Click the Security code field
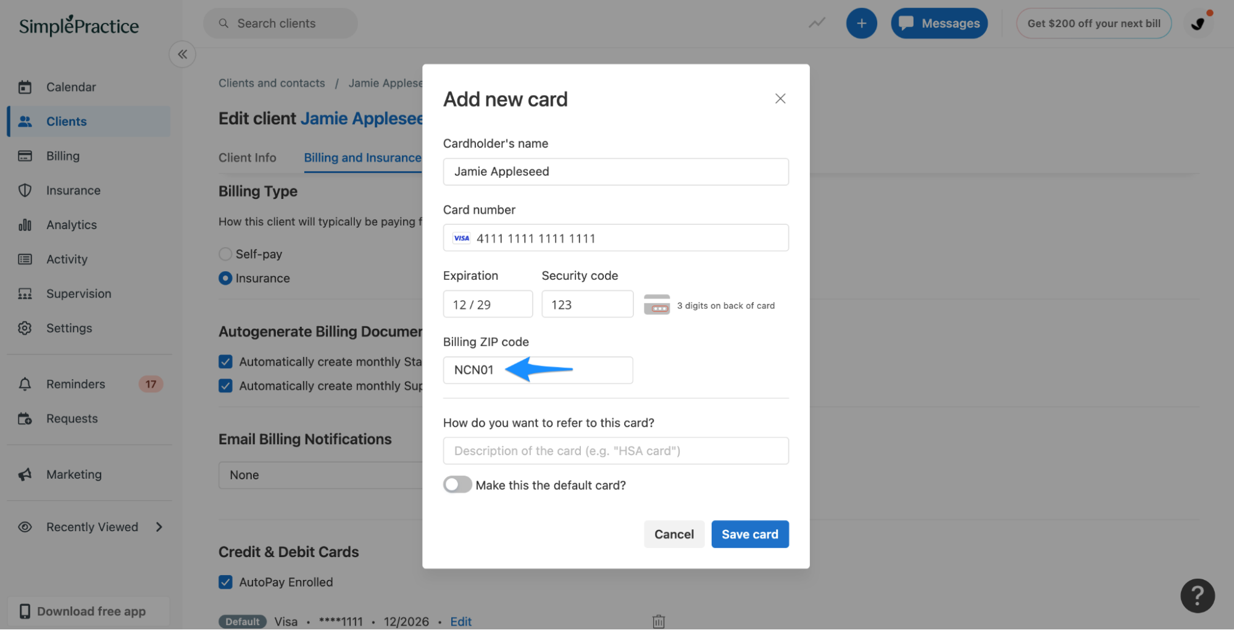Viewport: 1234px width, 630px height. coord(587,304)
